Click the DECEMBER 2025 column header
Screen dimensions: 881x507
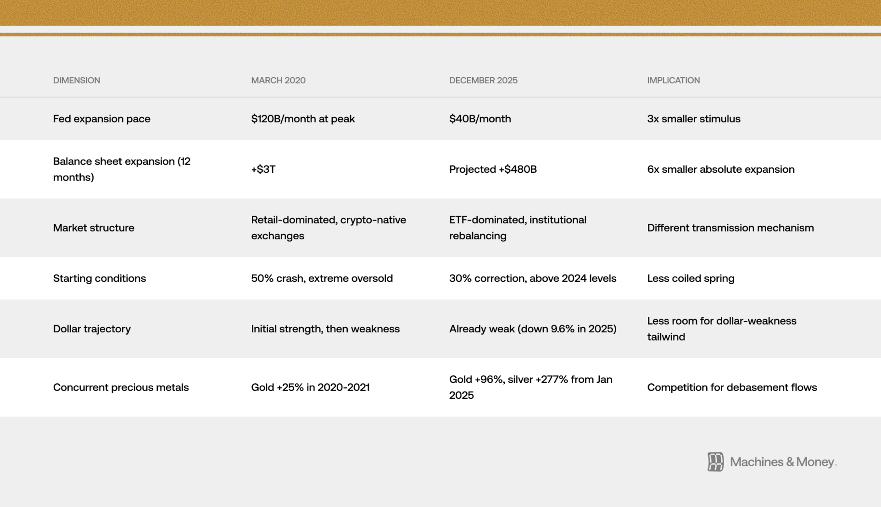click(x=483, y=80)
